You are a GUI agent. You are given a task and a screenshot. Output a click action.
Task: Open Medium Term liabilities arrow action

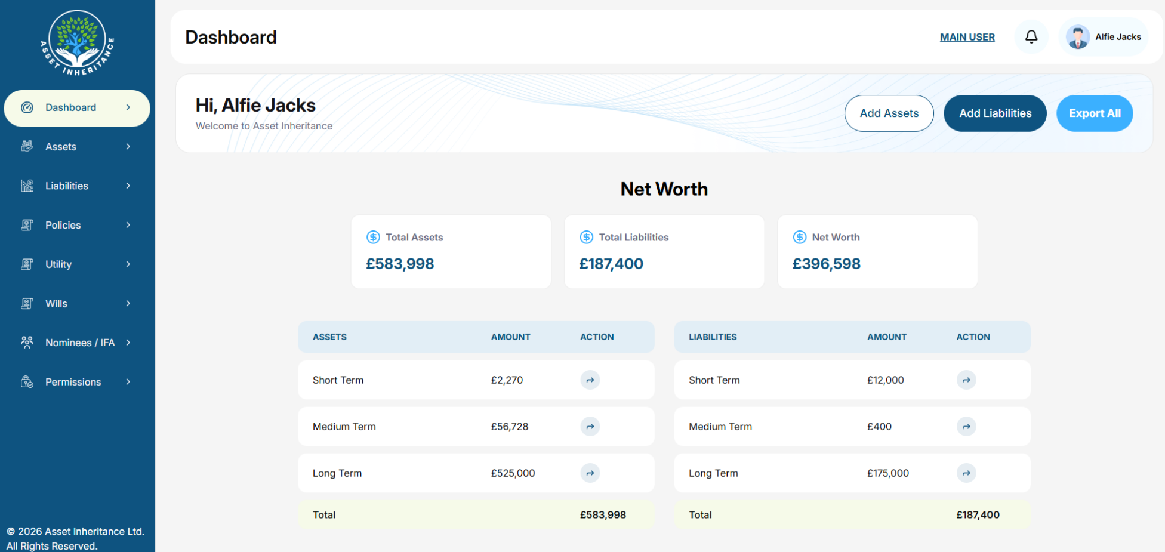click(966, 427)
